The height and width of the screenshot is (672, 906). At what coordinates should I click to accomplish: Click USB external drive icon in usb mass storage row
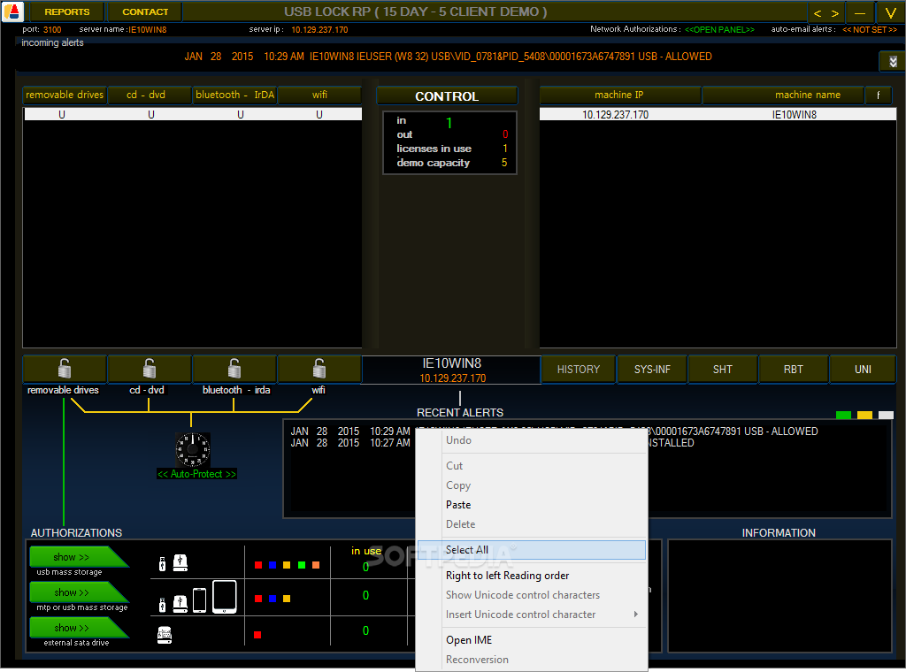pyautogui.click(x=180, y=563)
